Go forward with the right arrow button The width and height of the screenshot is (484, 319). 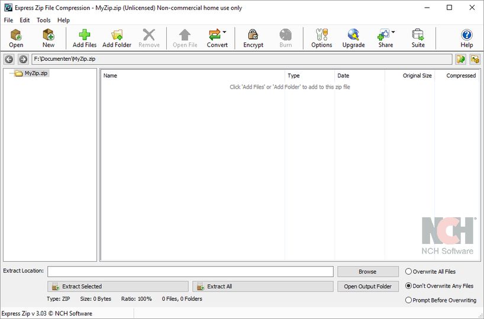coord(23,59)
